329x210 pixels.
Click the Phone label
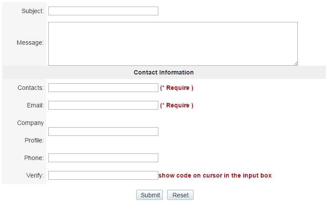pyautogui.click(x=34, y=158)
